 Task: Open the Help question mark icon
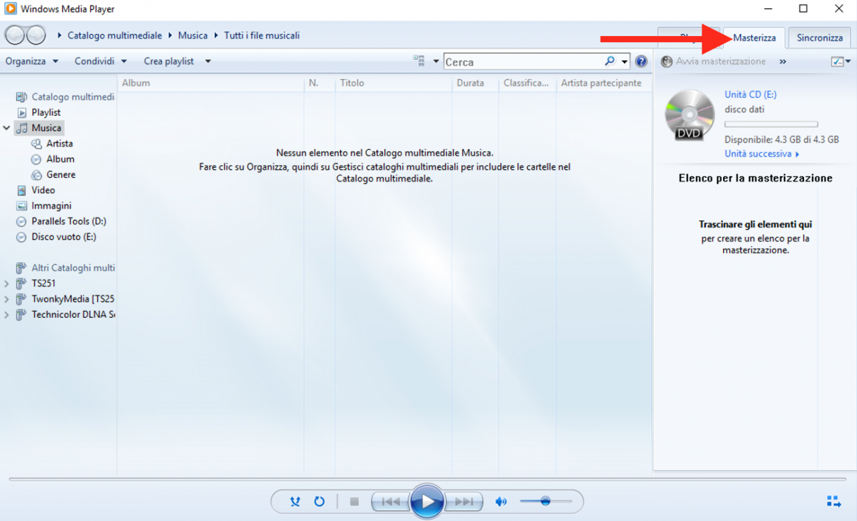click(641, 62)
